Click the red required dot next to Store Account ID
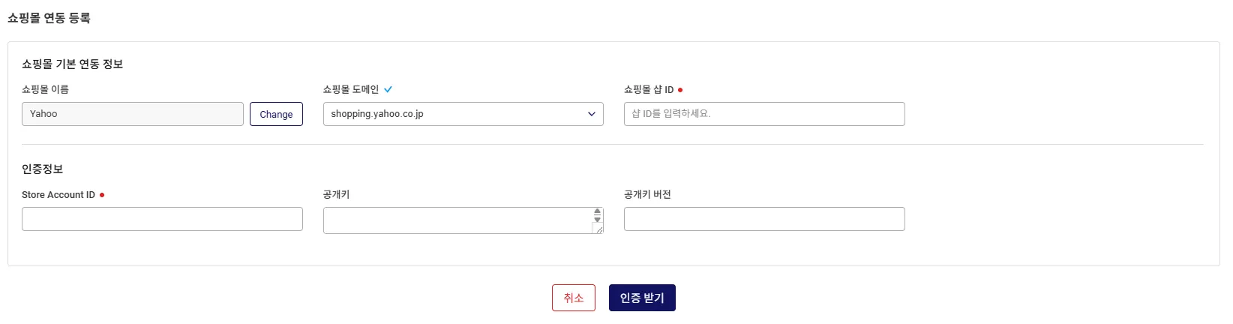 coord(102,195)
